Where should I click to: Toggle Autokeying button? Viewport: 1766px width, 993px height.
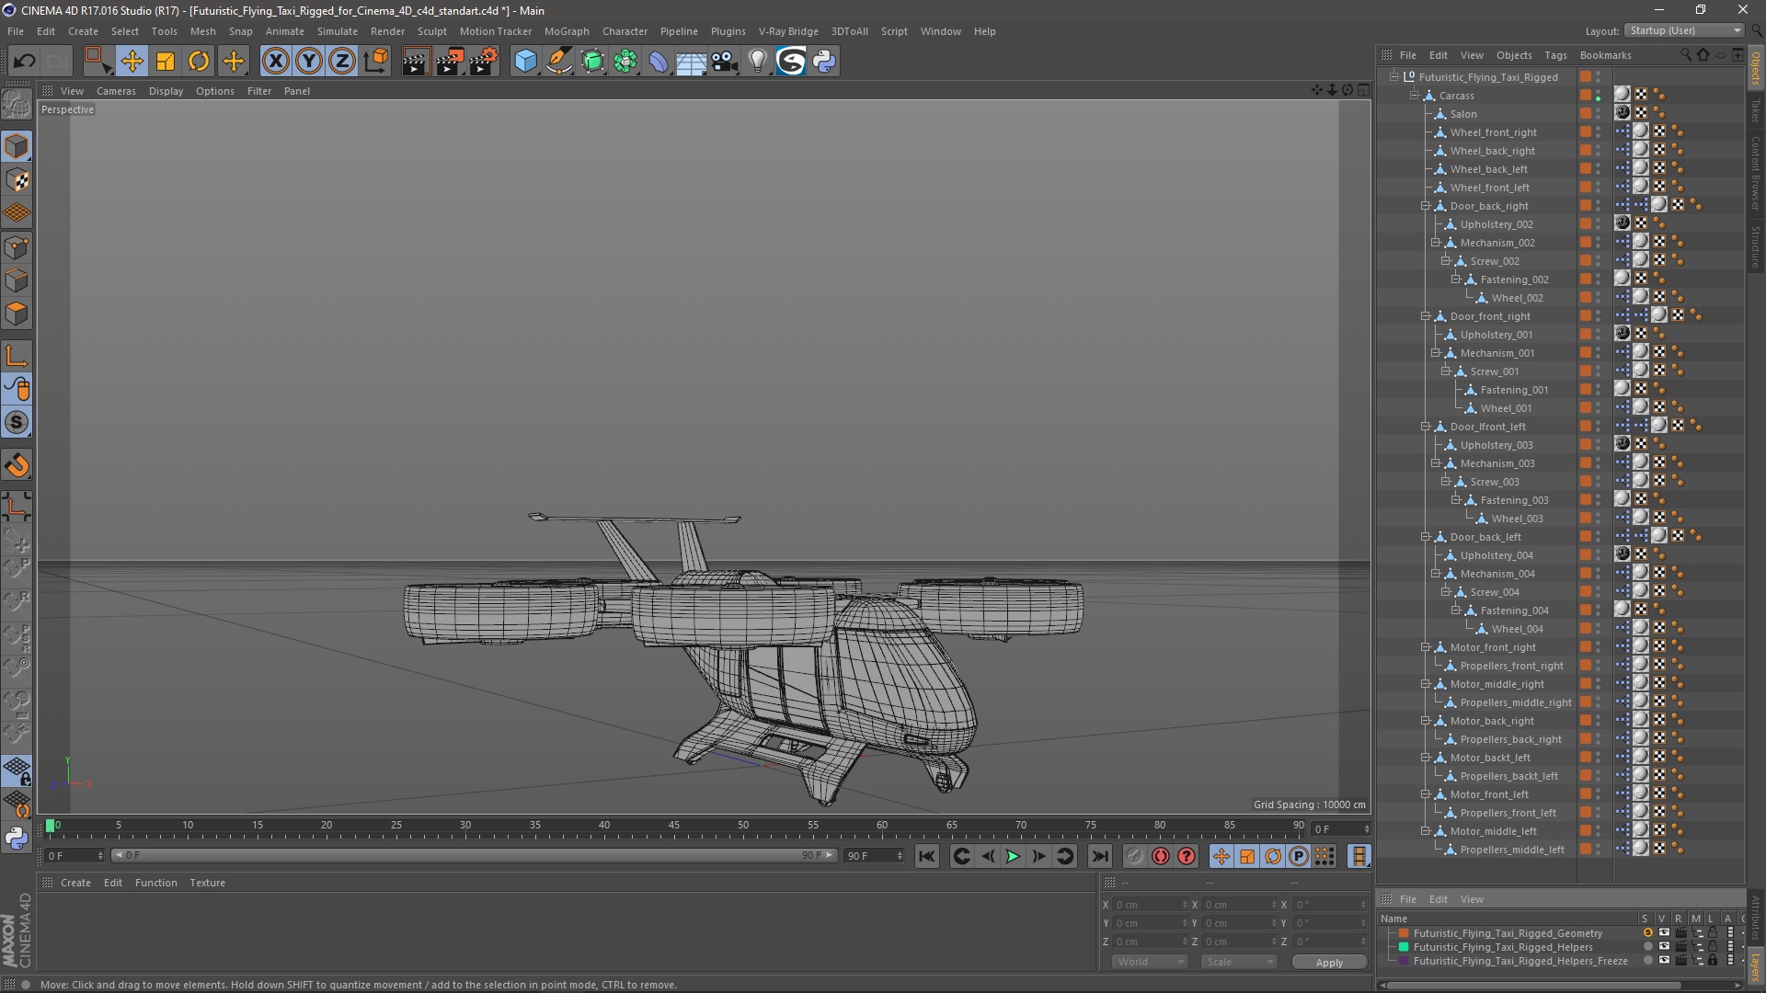coord(1161,857)
